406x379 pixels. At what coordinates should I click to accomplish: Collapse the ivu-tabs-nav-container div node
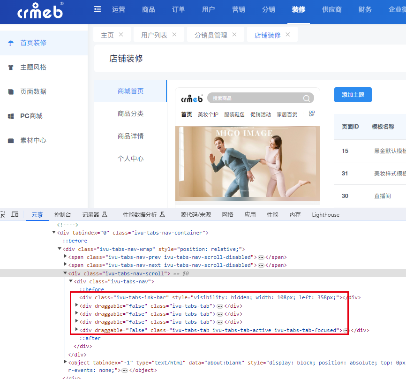(54, 232)
